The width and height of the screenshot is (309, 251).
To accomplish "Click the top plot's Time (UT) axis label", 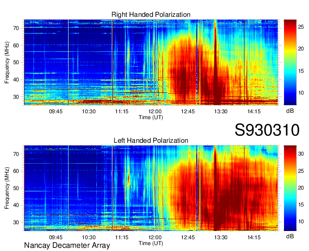I will click(x=151, y=117).
